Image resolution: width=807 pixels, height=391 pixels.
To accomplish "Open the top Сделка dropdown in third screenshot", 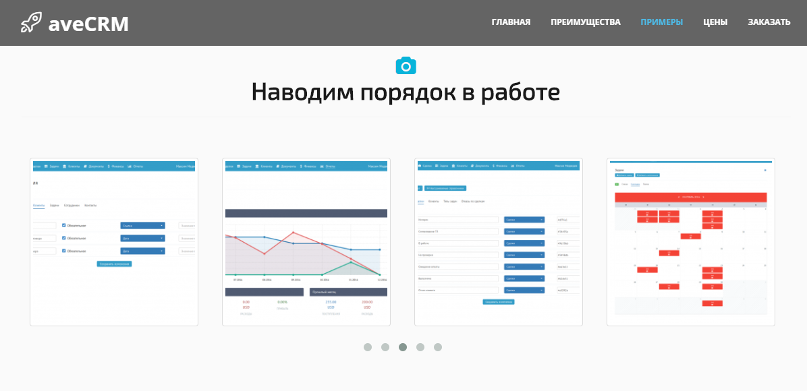I will pos(524,219).
